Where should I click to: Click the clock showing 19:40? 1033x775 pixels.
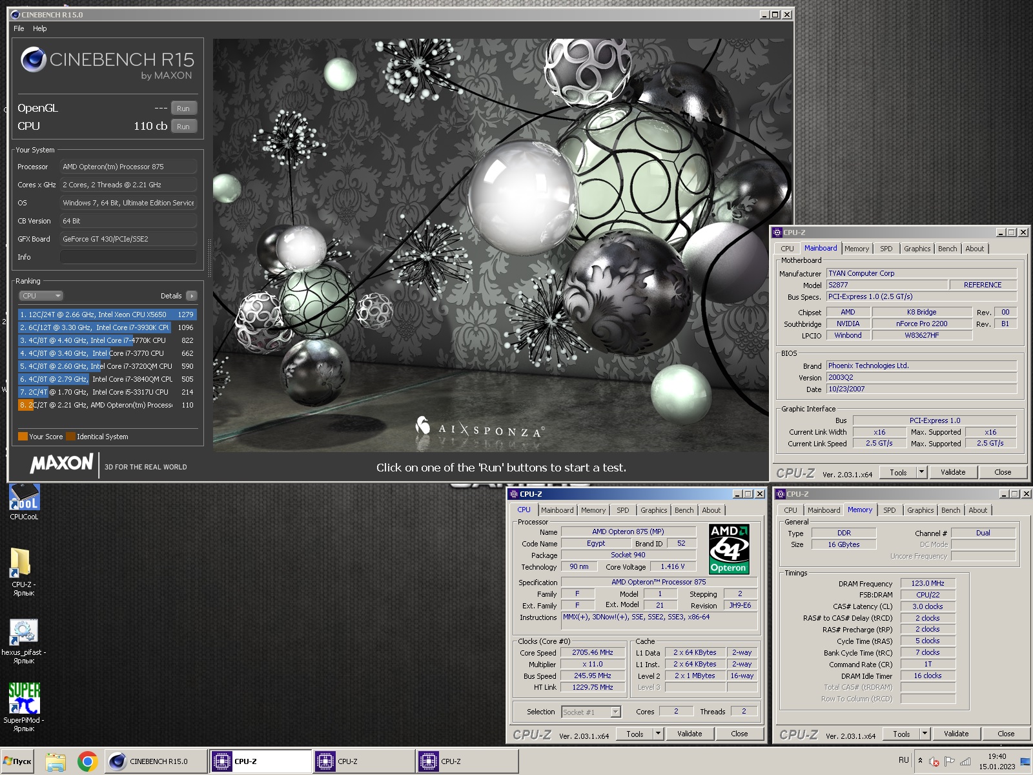coord(997,756)
